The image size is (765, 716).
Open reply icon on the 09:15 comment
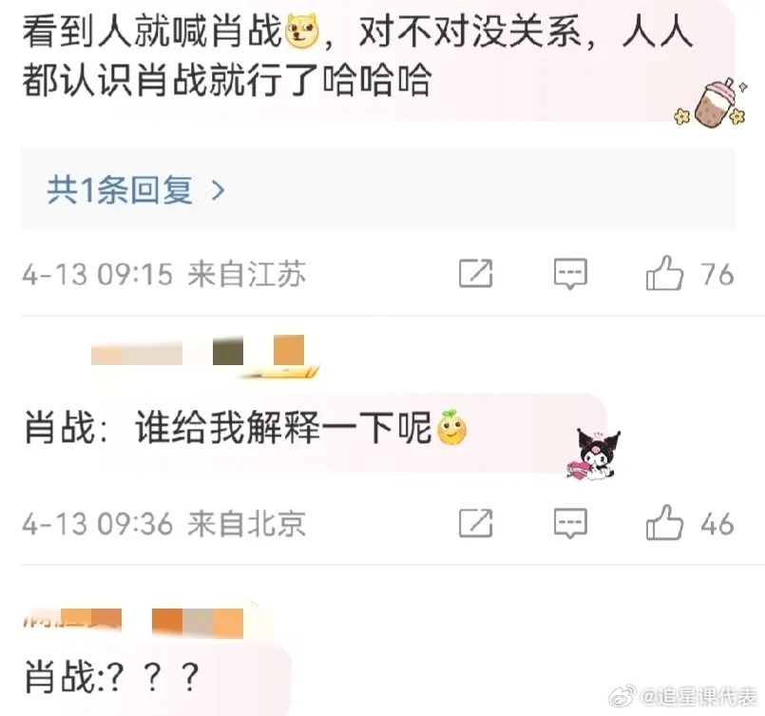(570, 274)
